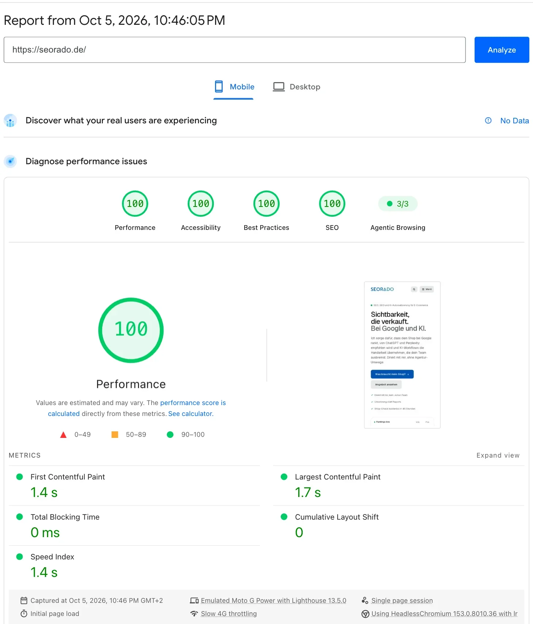Click the orange square 50–89 legend icon
Image resolution: width=533 pixels, height=624 pixels.
(x=115, y=435)
